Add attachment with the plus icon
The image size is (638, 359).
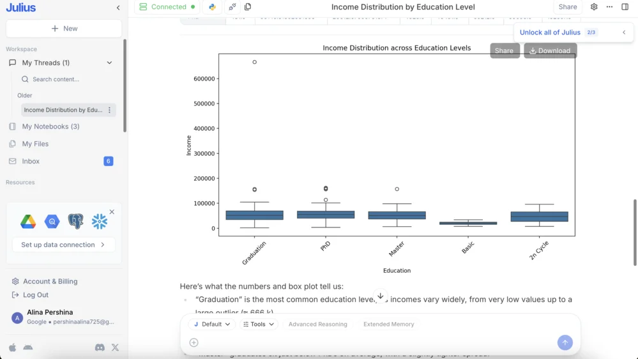click(x=194, y=342)
